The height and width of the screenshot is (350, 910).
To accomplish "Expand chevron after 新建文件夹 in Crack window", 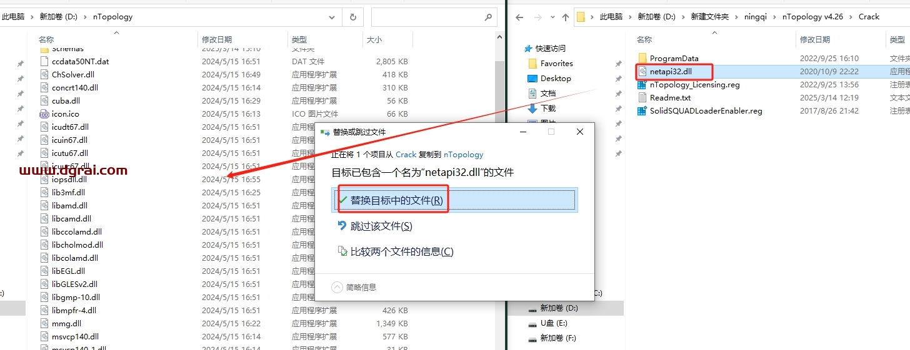I will [736, 17].
